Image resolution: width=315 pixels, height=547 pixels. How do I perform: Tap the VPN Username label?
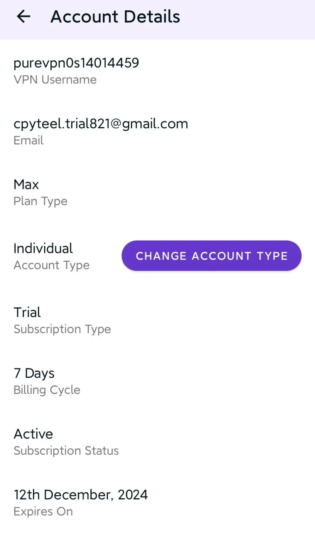55,79
